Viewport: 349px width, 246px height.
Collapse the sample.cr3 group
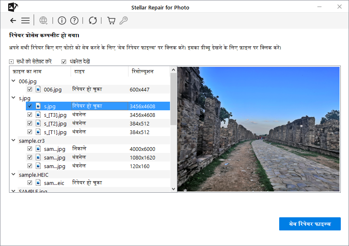14,140
